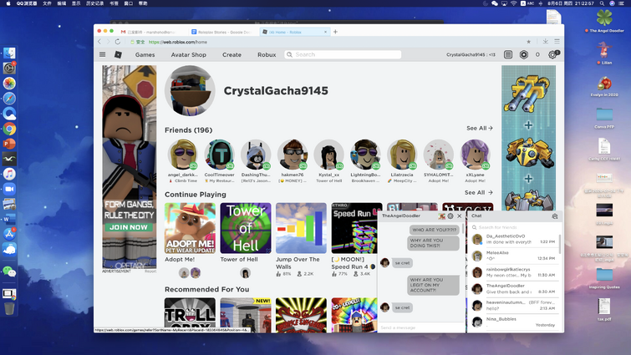Viewport: 631px width, 355px height.
Task: Open WeChat from the dock
Action: (9, 272)
